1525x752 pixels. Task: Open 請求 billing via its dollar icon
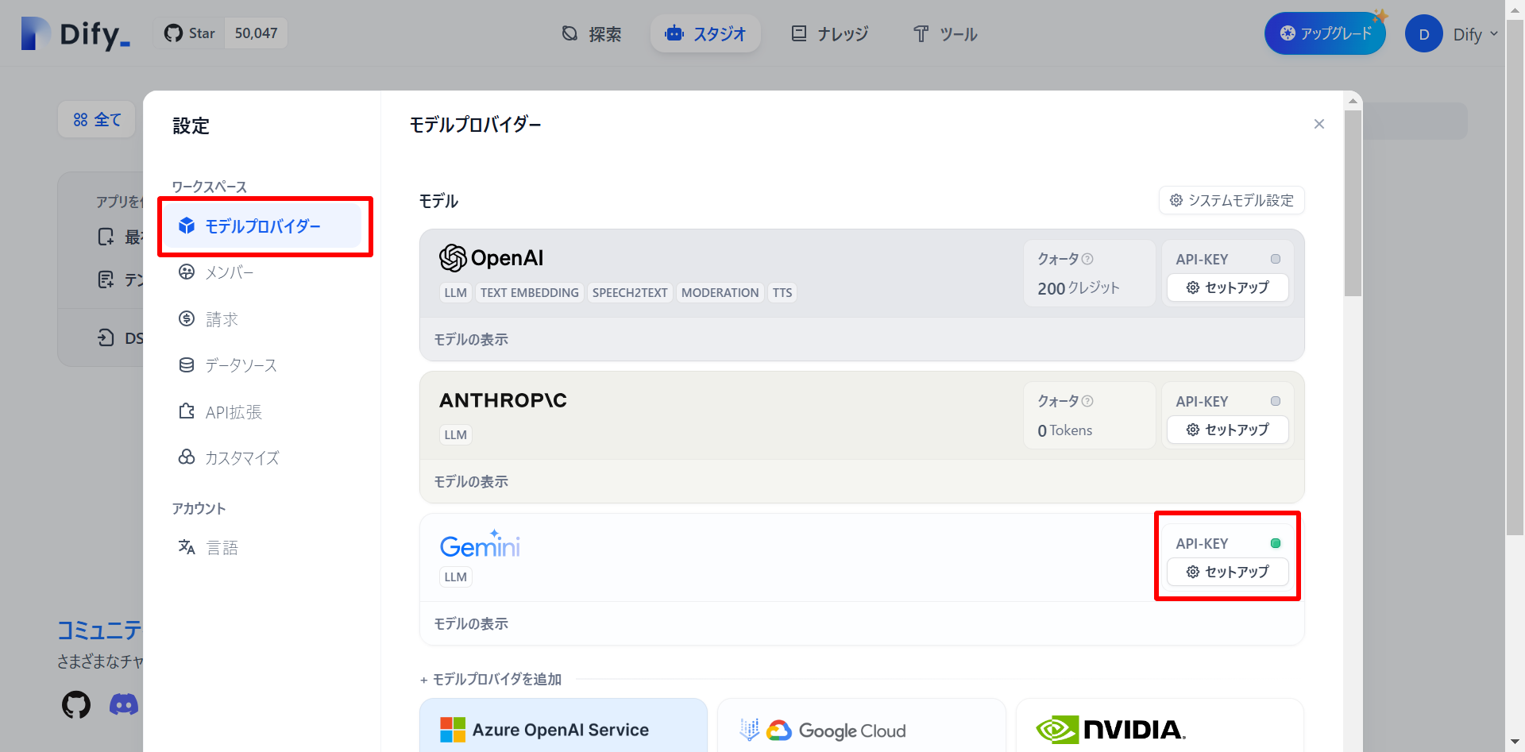(x=187, y=318)
